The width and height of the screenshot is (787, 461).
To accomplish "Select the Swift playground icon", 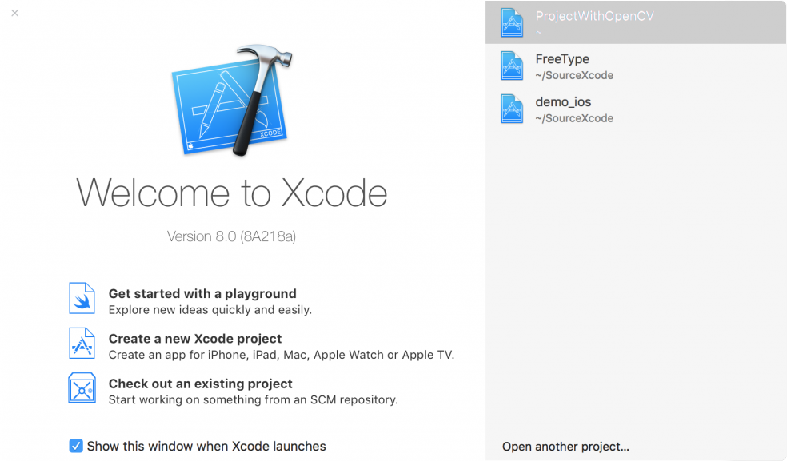I will pos(82,298).
